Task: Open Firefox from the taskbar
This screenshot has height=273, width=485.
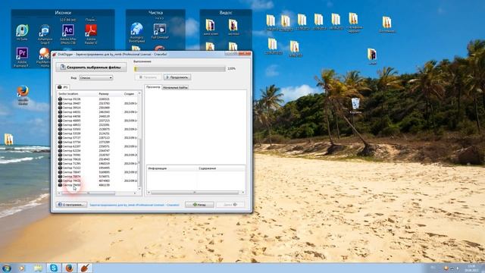Action: click(69, 268)
